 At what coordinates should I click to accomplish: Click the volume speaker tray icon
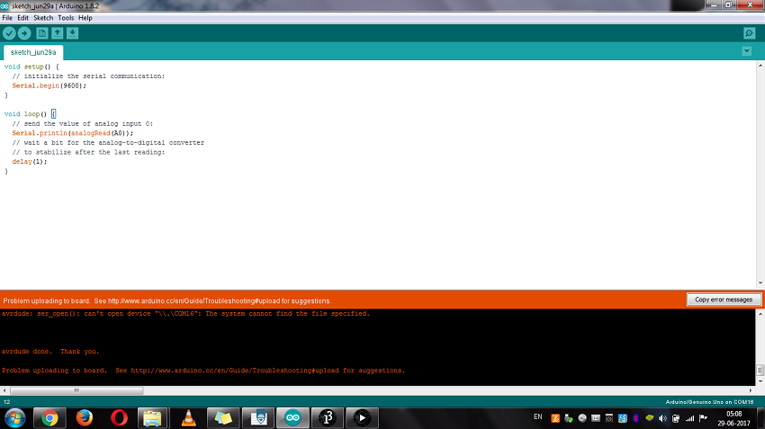click(662, 418)
